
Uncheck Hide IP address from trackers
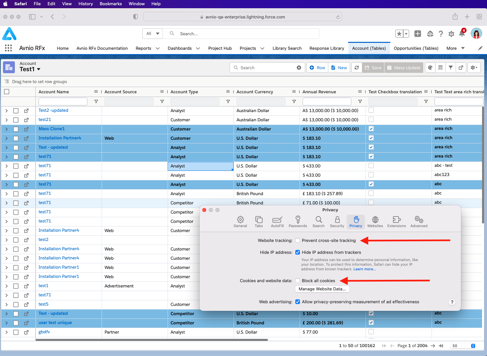coord(298,252)
